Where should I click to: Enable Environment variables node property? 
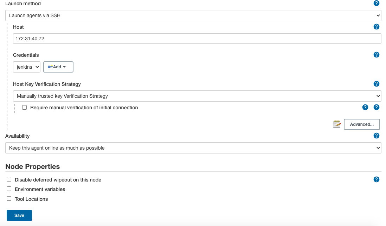[x=9, y=189]
